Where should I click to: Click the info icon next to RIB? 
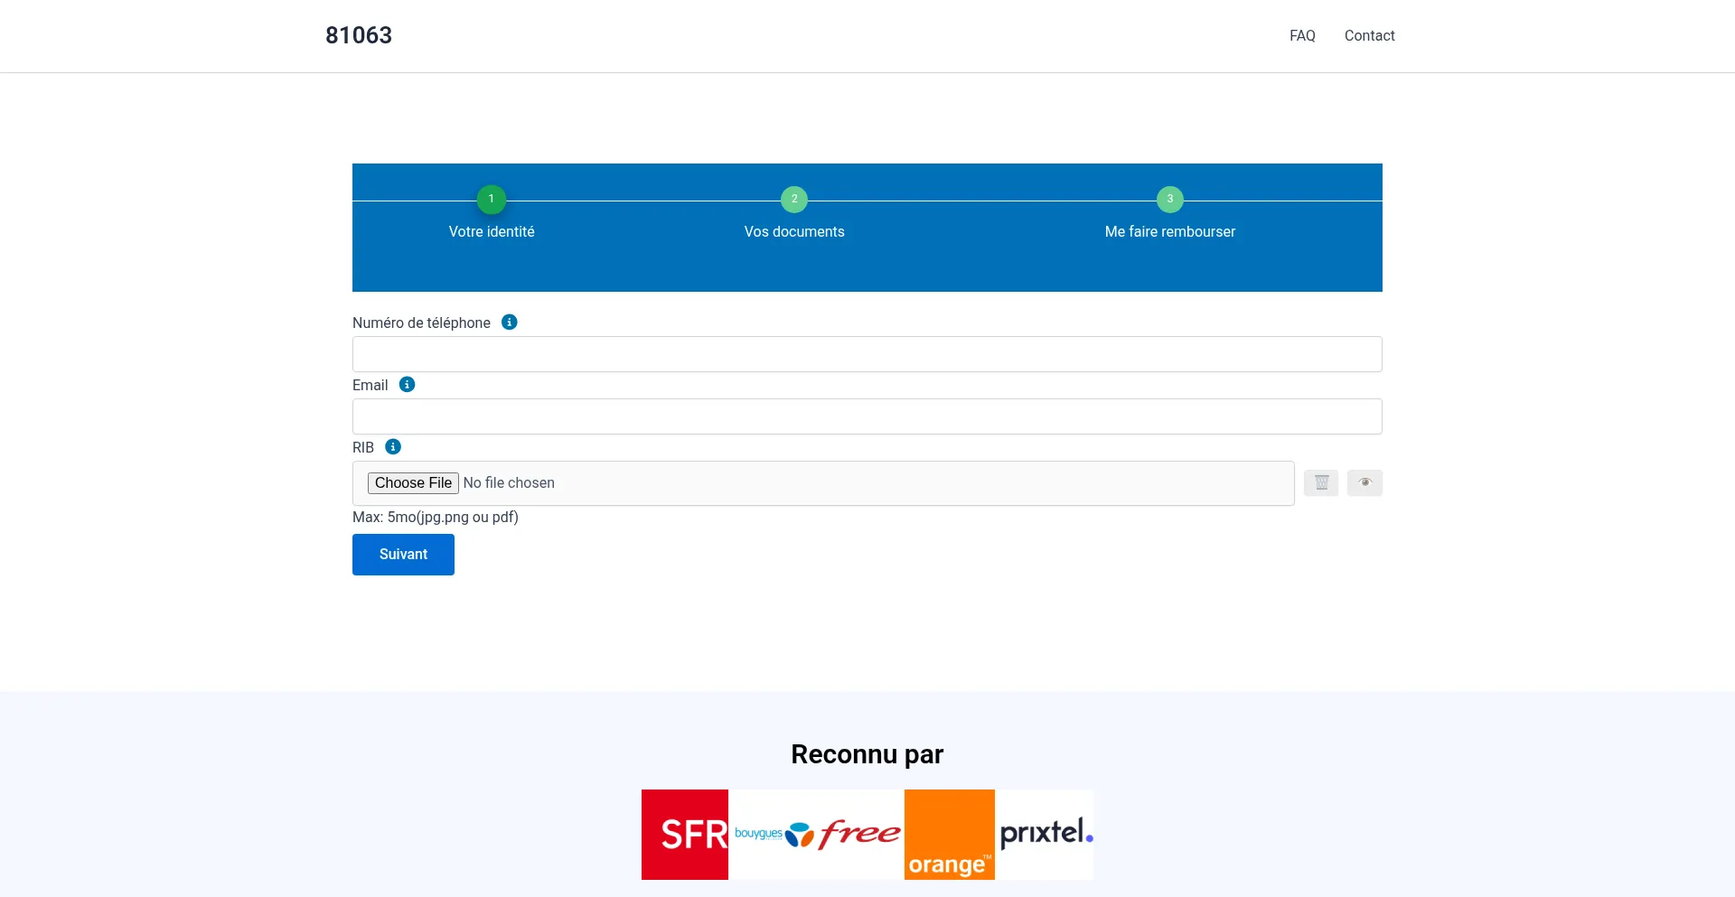(x=393, y=447)
